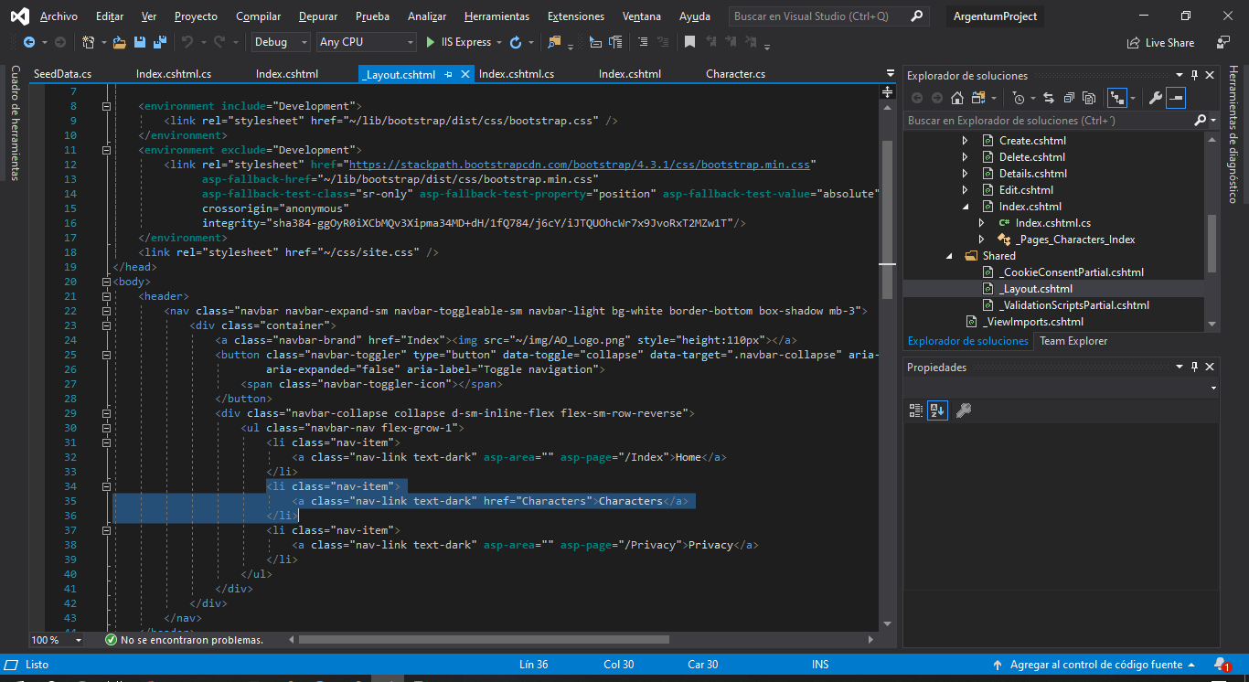
Task: Toggle the pin on the _Layout.cshtml tab
Action: (448, 75)
